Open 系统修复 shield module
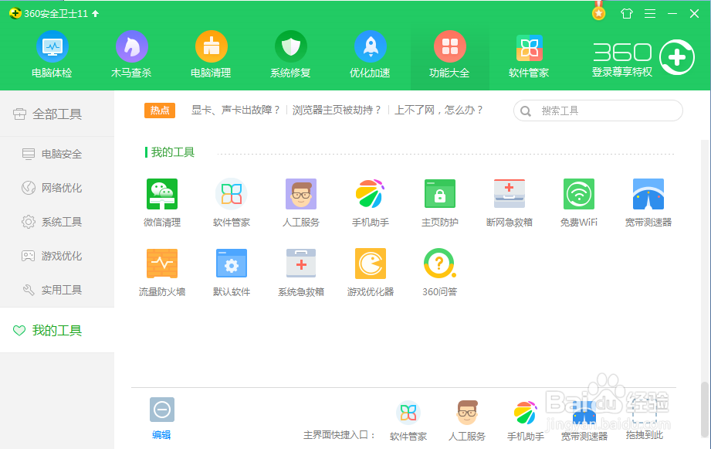The height and width of the screenshot is (449, 711). 291,54
